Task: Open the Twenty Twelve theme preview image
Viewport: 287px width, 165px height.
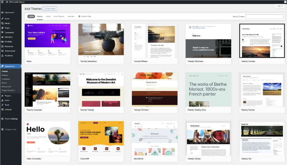Action: (262, 90)
